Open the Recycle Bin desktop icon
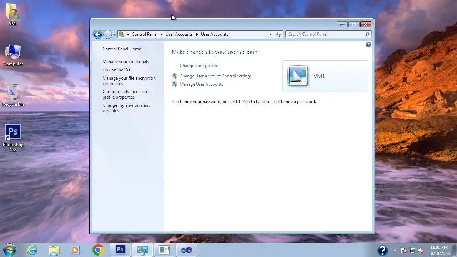Screen dimensions: 457x257 [13, 95]
